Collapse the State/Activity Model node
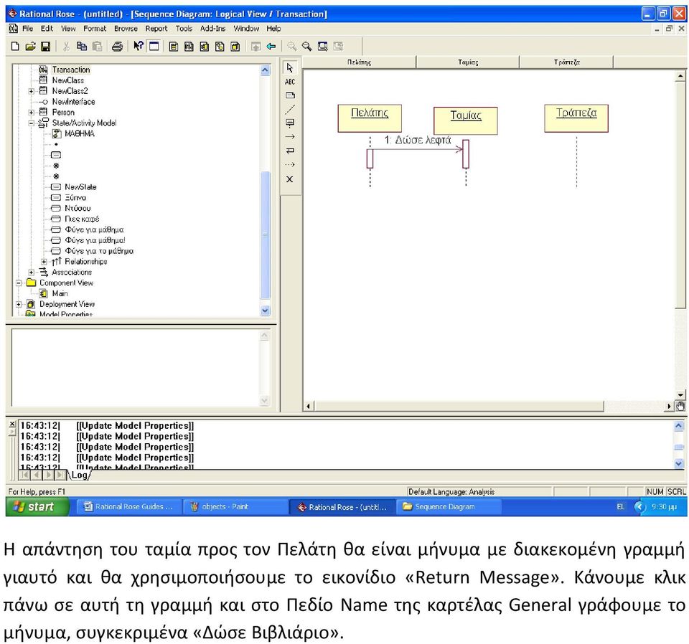Image resolution: width=689 pixels, height=644 pixels. coord(31,123)
